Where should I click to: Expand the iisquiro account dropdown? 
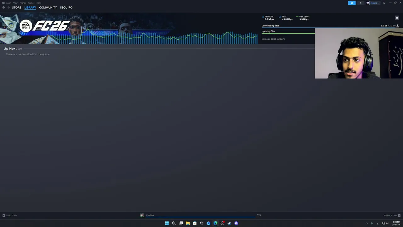pos(375,3)
